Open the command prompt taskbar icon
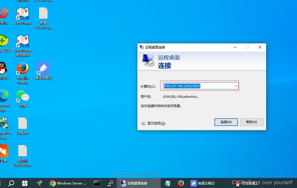The width and height of the screenshot is (297, 188). 97,183
